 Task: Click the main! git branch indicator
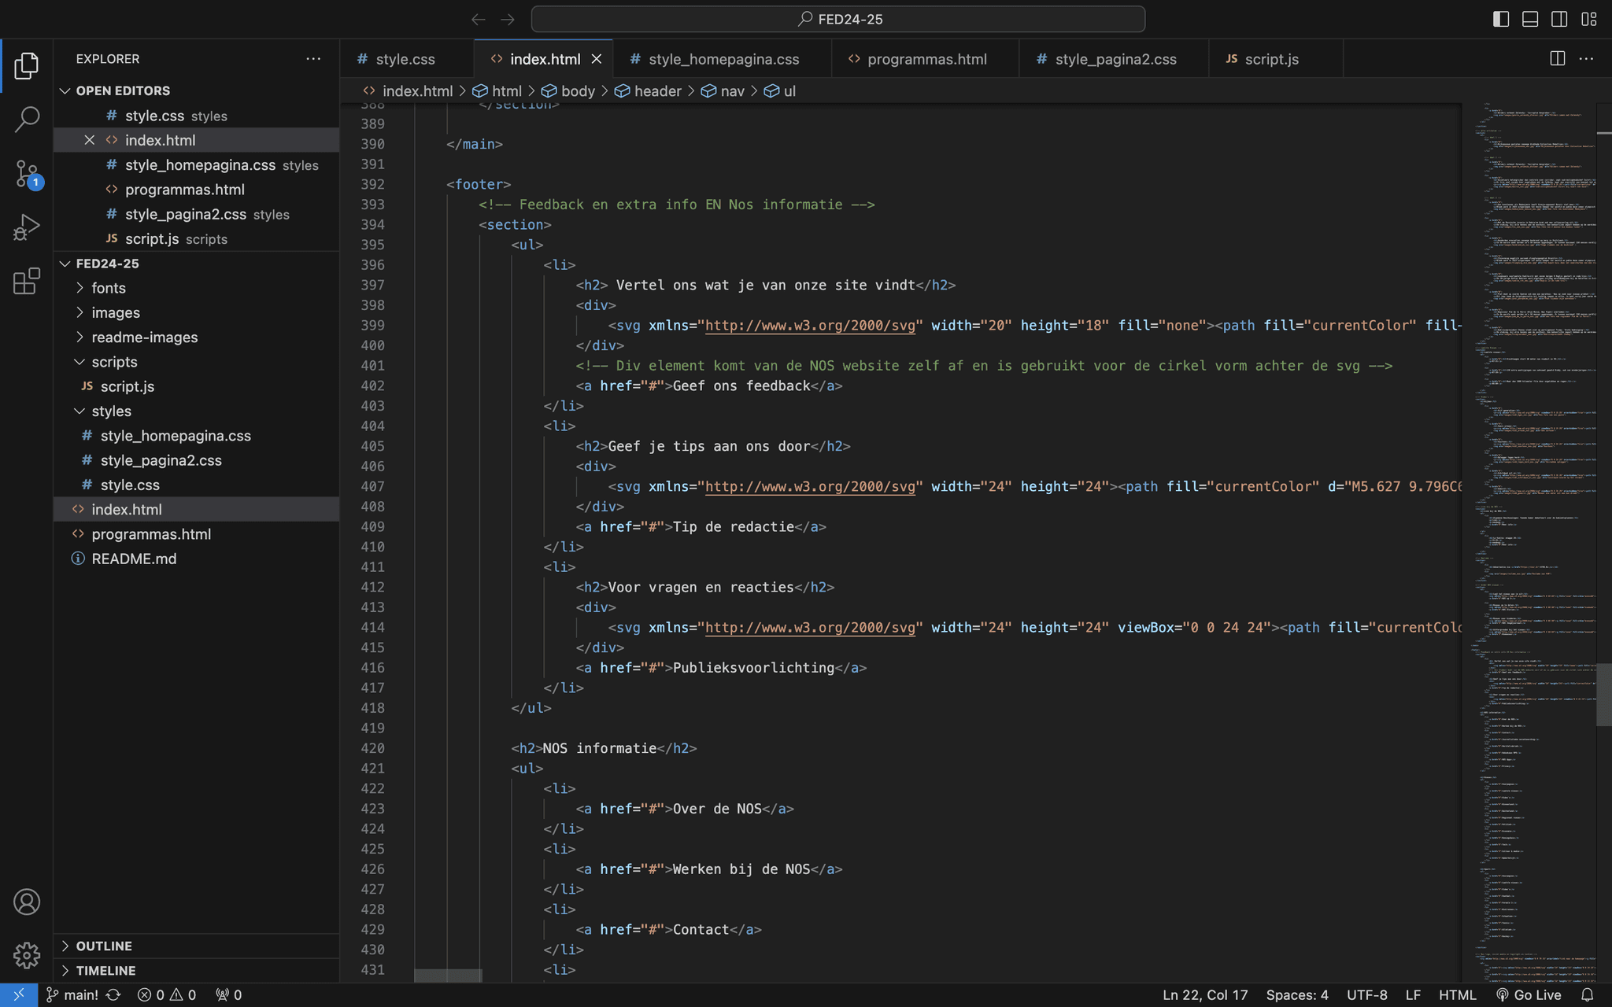(x=72, y=994)
